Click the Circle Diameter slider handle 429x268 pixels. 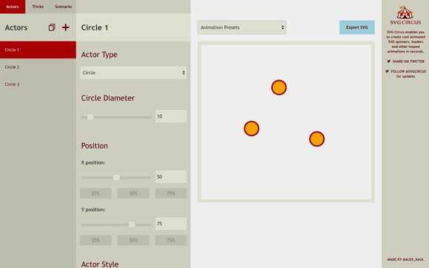click(90, 117)
